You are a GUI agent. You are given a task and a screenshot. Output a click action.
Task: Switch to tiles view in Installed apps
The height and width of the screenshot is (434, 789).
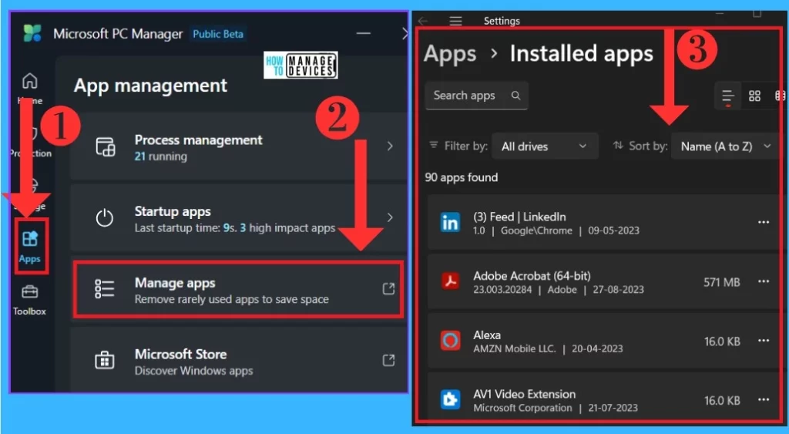click(x=781, y=96)
